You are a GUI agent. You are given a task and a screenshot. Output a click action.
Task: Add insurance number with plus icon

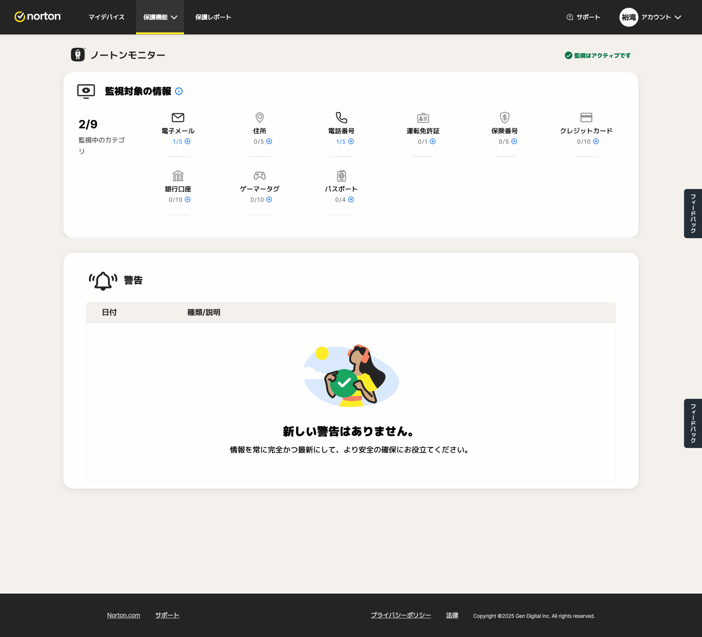(514, 141)
